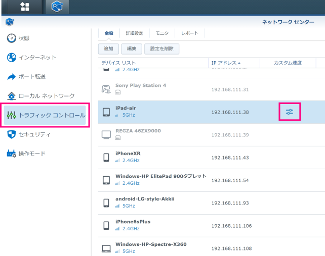Viewport: 325px width, 256px height.
Task: Go to ポート転送 section
Action: [x=26, y=77]
